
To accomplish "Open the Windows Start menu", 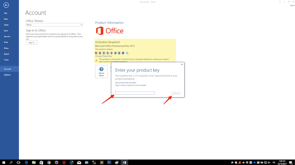I will pyautogui.click(x=4, y=162).
